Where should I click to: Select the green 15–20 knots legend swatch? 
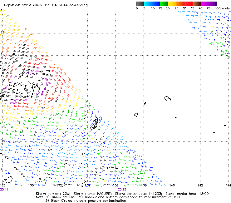point(164,4)
